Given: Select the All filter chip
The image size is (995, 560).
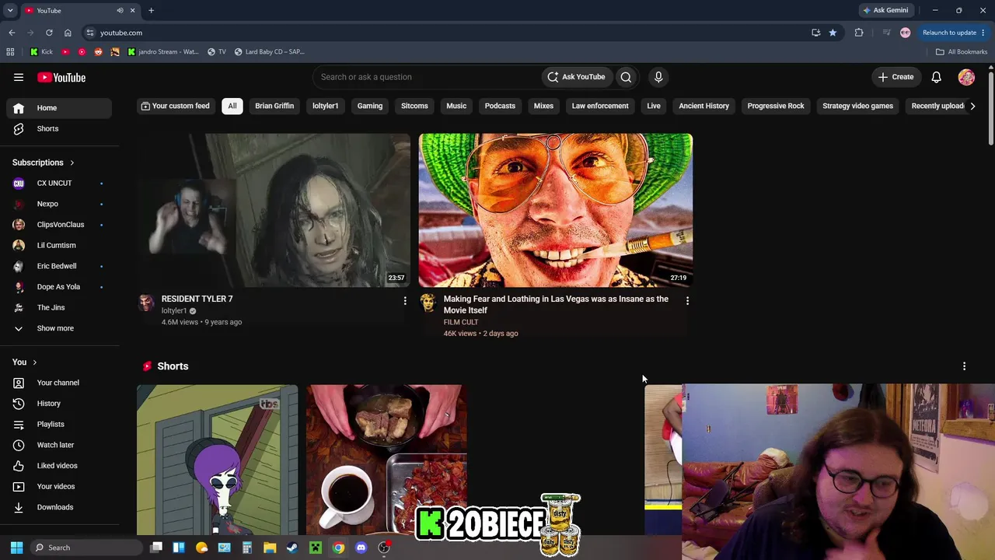Looking at the screenshot, I should tap(232, 106).
